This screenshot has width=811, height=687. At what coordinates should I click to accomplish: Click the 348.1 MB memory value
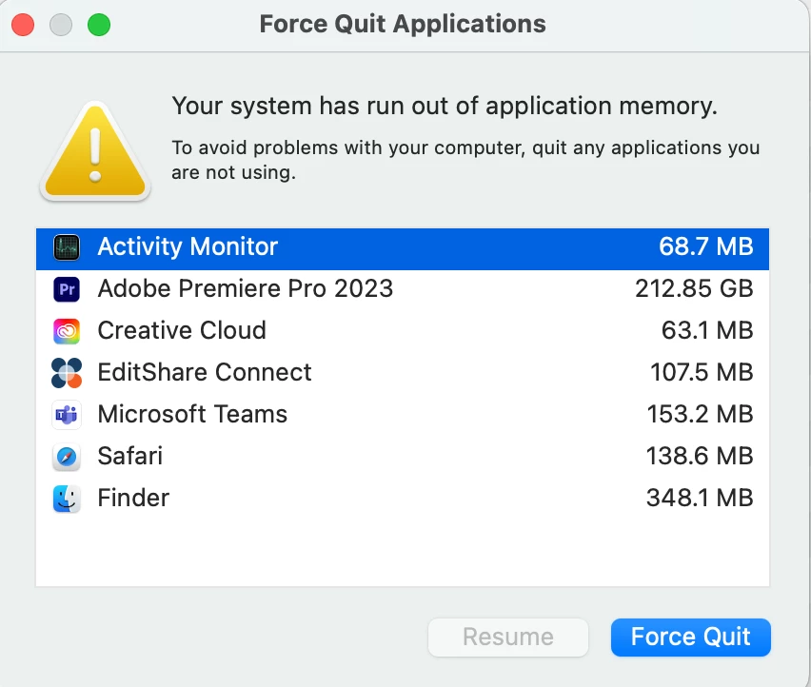[x=700, y=498]
